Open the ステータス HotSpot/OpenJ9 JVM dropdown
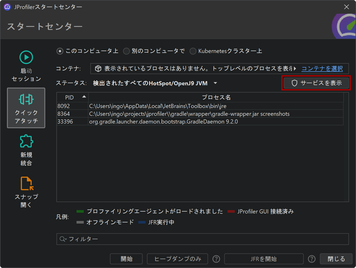356x268 pixels. [x=215, y=83]
